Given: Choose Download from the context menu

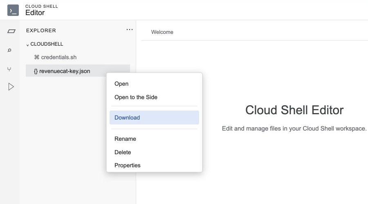Looking at the screenshot, I should coord(154,118).
